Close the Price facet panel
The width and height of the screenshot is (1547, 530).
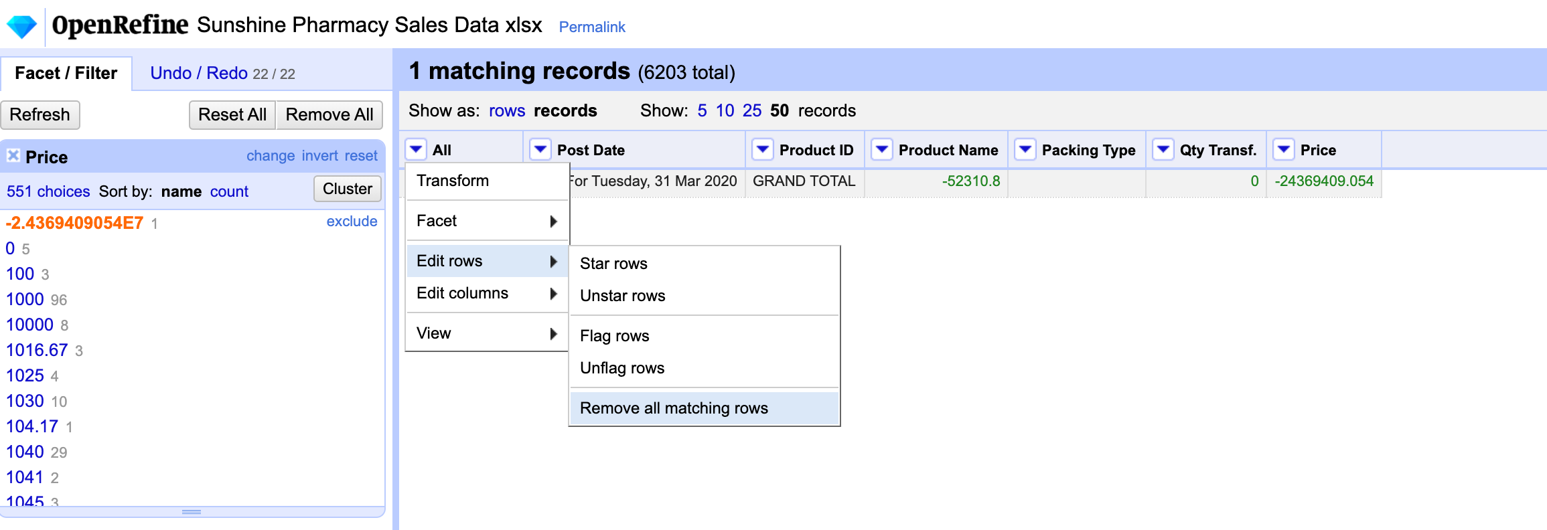click(13, 156)
